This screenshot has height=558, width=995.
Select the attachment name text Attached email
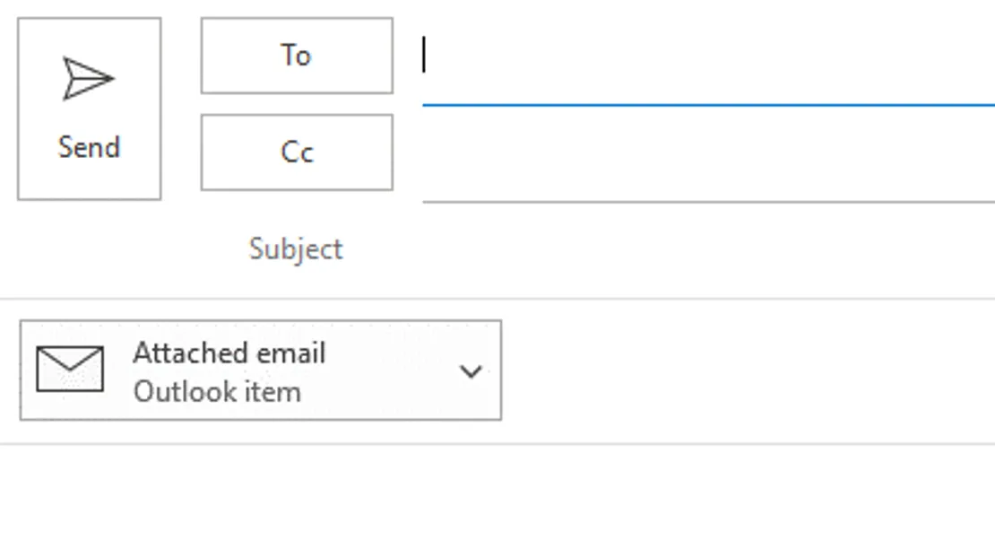(229, 353)
